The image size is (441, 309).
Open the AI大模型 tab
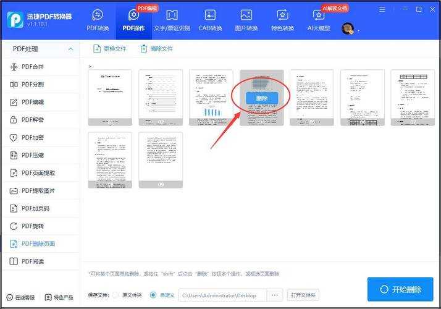tap(319, 20)
